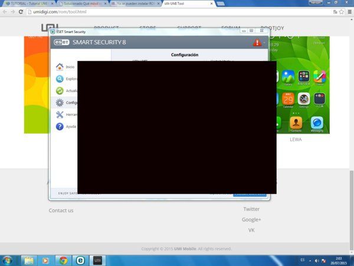The height and width of the screenshot is (266, 354).
Task: Open Inicio in ESET sidebar
Action: (x=65, y=67)
